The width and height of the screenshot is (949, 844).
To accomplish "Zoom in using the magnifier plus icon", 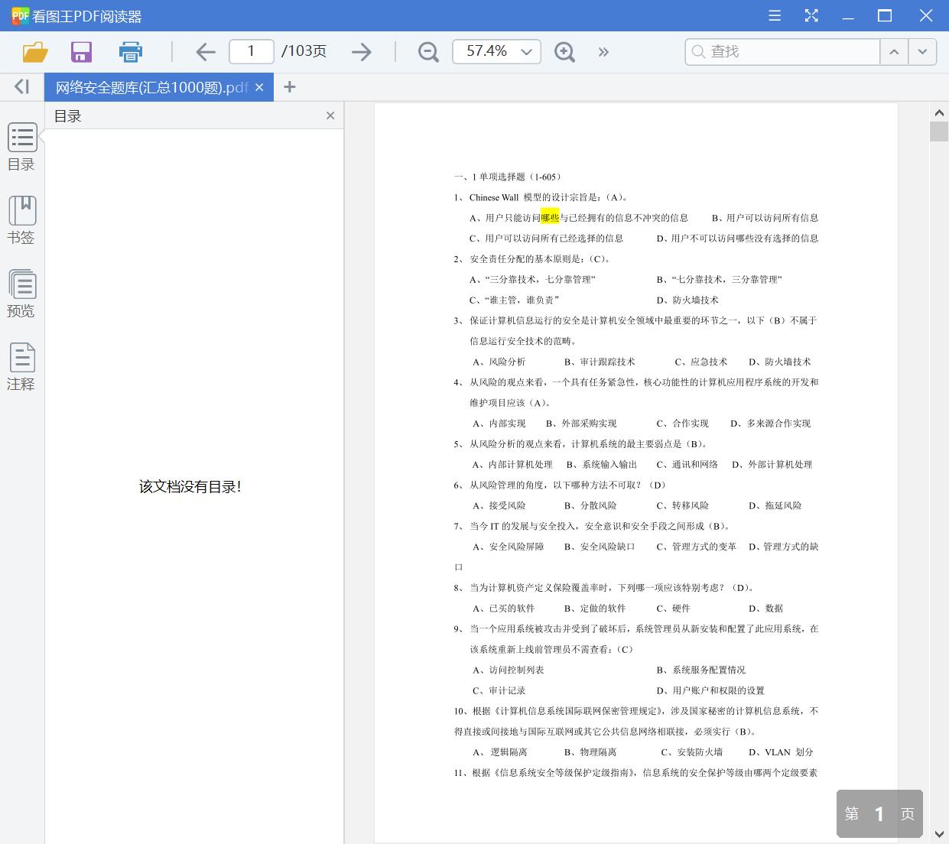I will [564, 51].
